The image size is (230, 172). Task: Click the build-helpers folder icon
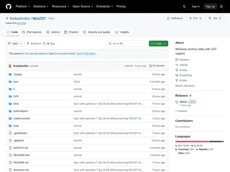(10, 111)
